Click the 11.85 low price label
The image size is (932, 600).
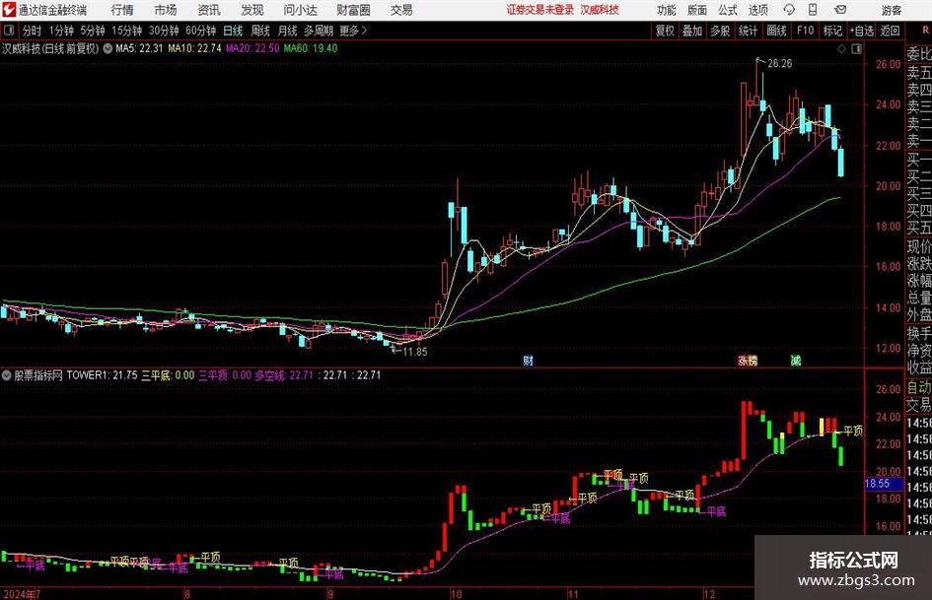(x=415, y=352)
